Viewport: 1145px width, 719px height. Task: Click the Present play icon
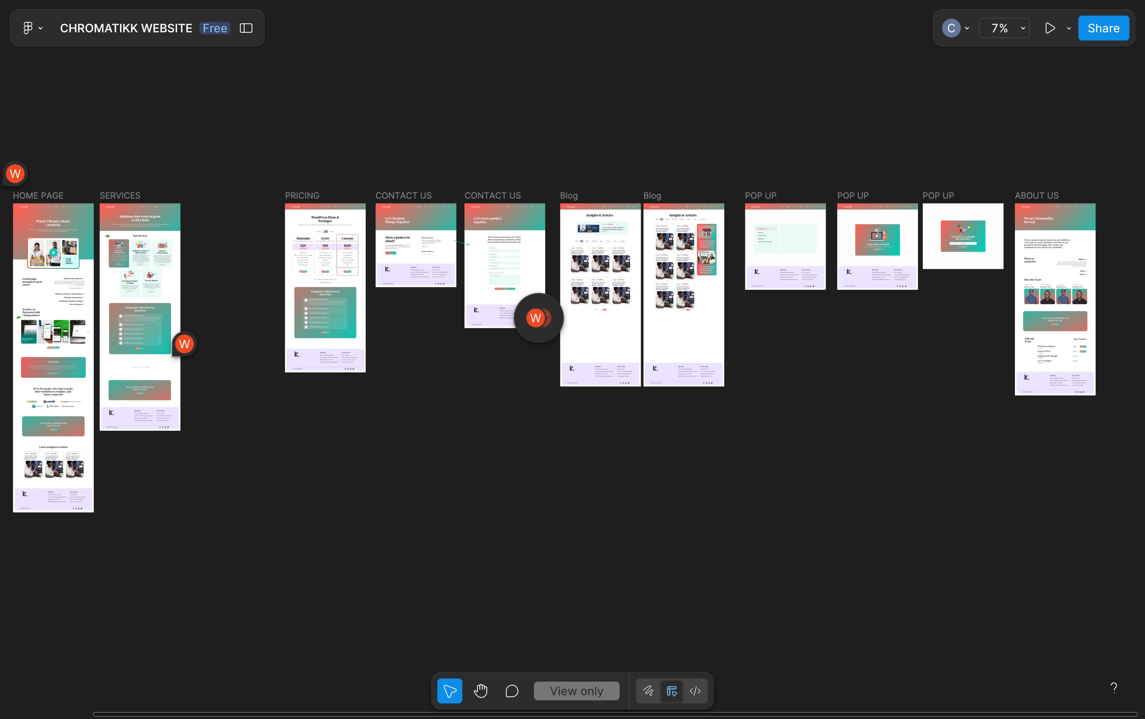tap(1050, 28)
